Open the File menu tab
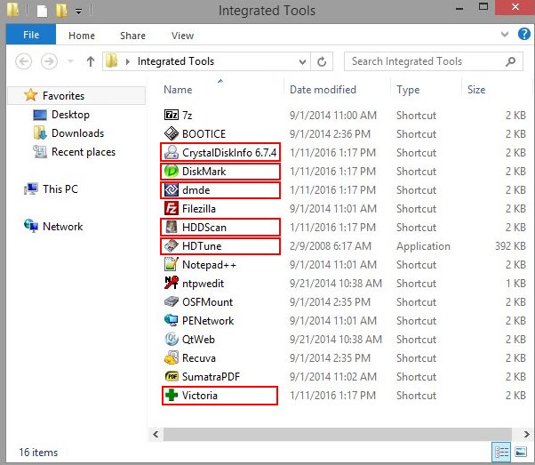This screenshot has width=535, height=465. 31,35
